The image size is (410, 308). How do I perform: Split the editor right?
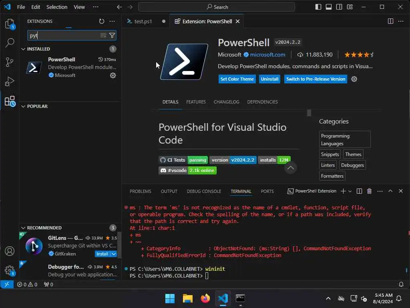tap(390, 21)
